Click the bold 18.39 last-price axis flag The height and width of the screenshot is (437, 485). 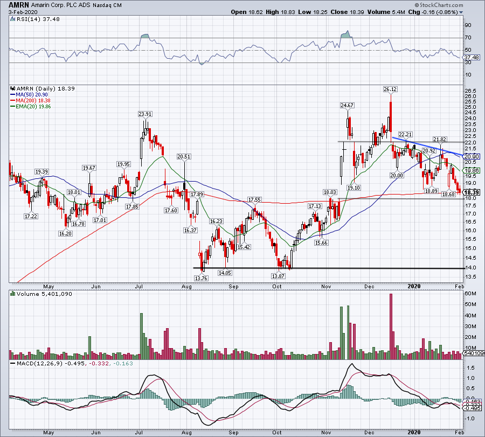tap(472, 192)
